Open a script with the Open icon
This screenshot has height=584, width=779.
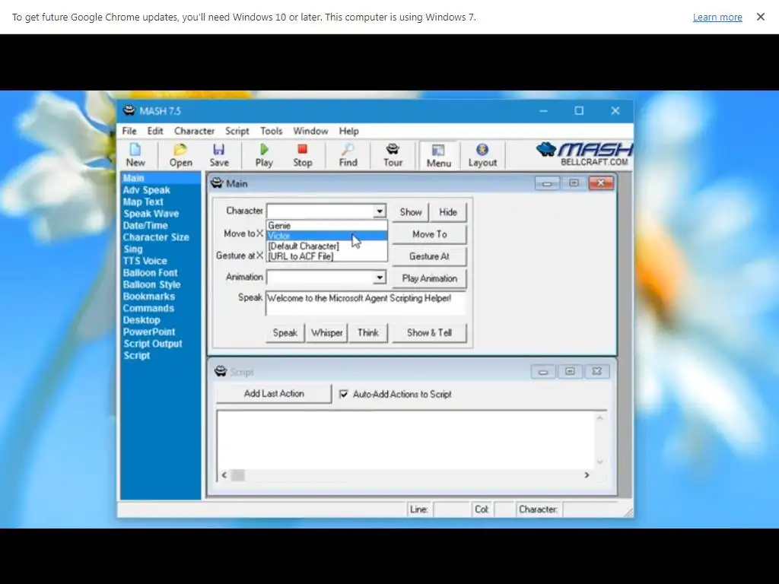coord(180,155)
